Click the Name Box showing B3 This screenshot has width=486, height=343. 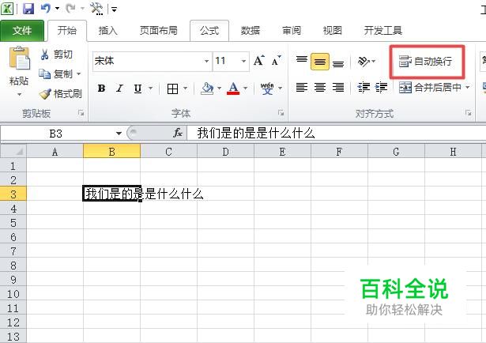pos(56,134)
